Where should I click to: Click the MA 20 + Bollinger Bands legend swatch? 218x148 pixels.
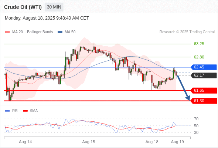tap(7, 32)
